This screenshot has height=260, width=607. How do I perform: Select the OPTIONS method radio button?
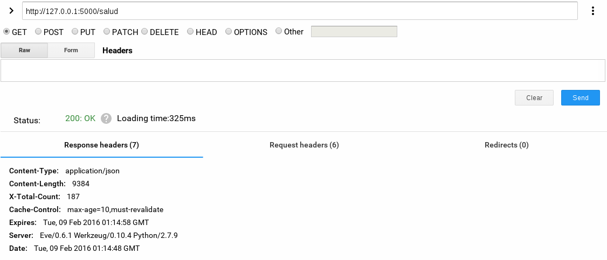coord(229,32)
